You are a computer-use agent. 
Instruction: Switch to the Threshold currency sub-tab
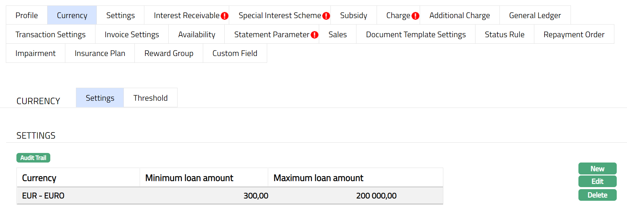tap(151, 98)
